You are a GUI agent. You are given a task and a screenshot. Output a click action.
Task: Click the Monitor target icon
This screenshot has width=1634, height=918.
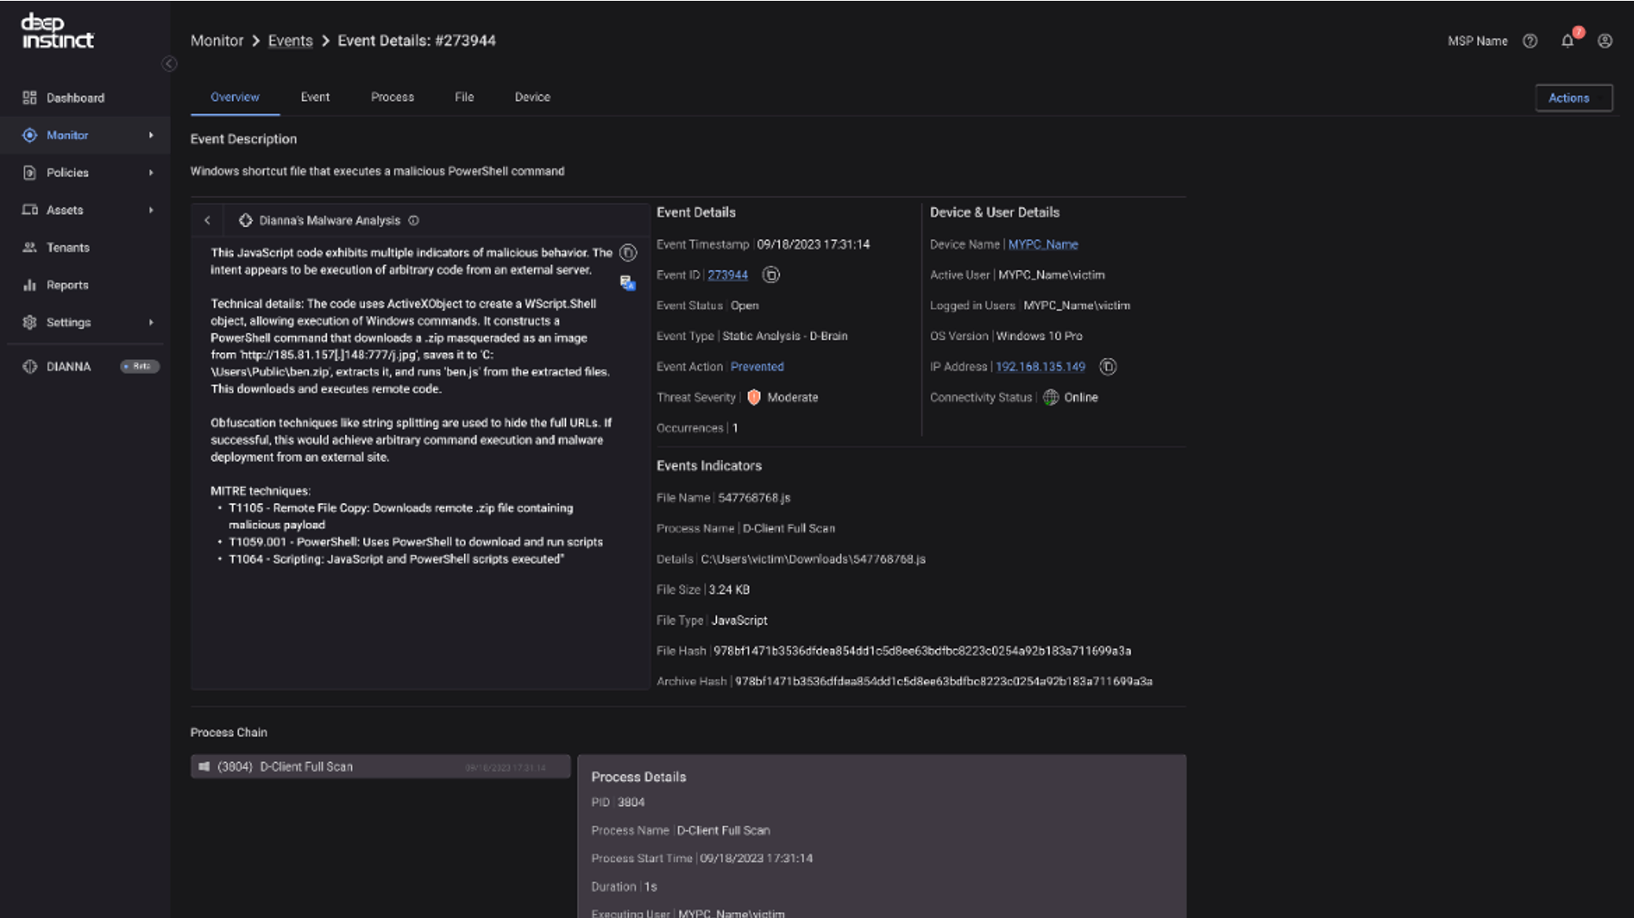(30, 135)
